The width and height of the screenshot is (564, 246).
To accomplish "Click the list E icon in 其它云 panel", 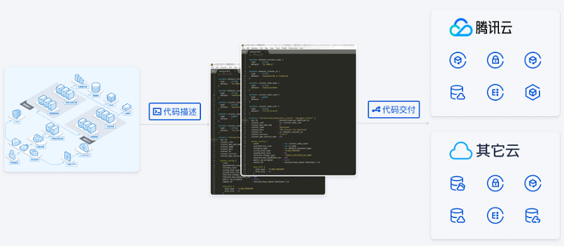I will click(495, 215).
